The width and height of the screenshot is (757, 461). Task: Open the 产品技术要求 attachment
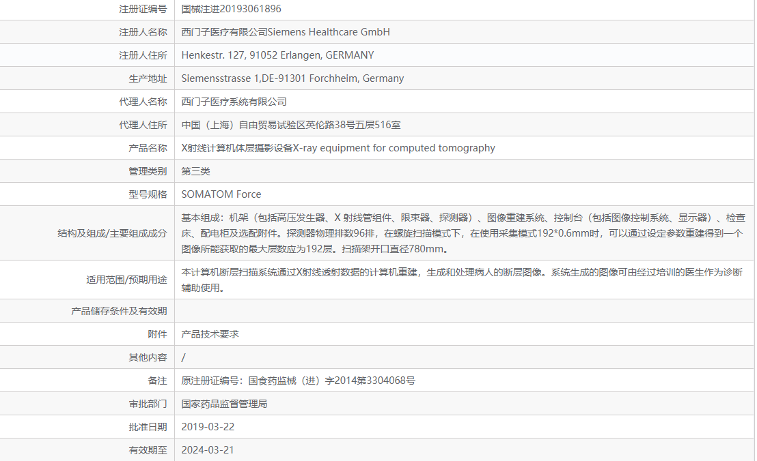point(210,334)
